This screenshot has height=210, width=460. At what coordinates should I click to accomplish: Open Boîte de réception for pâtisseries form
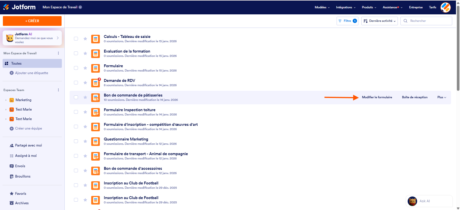pyautogui.click(x=415, y=97)
